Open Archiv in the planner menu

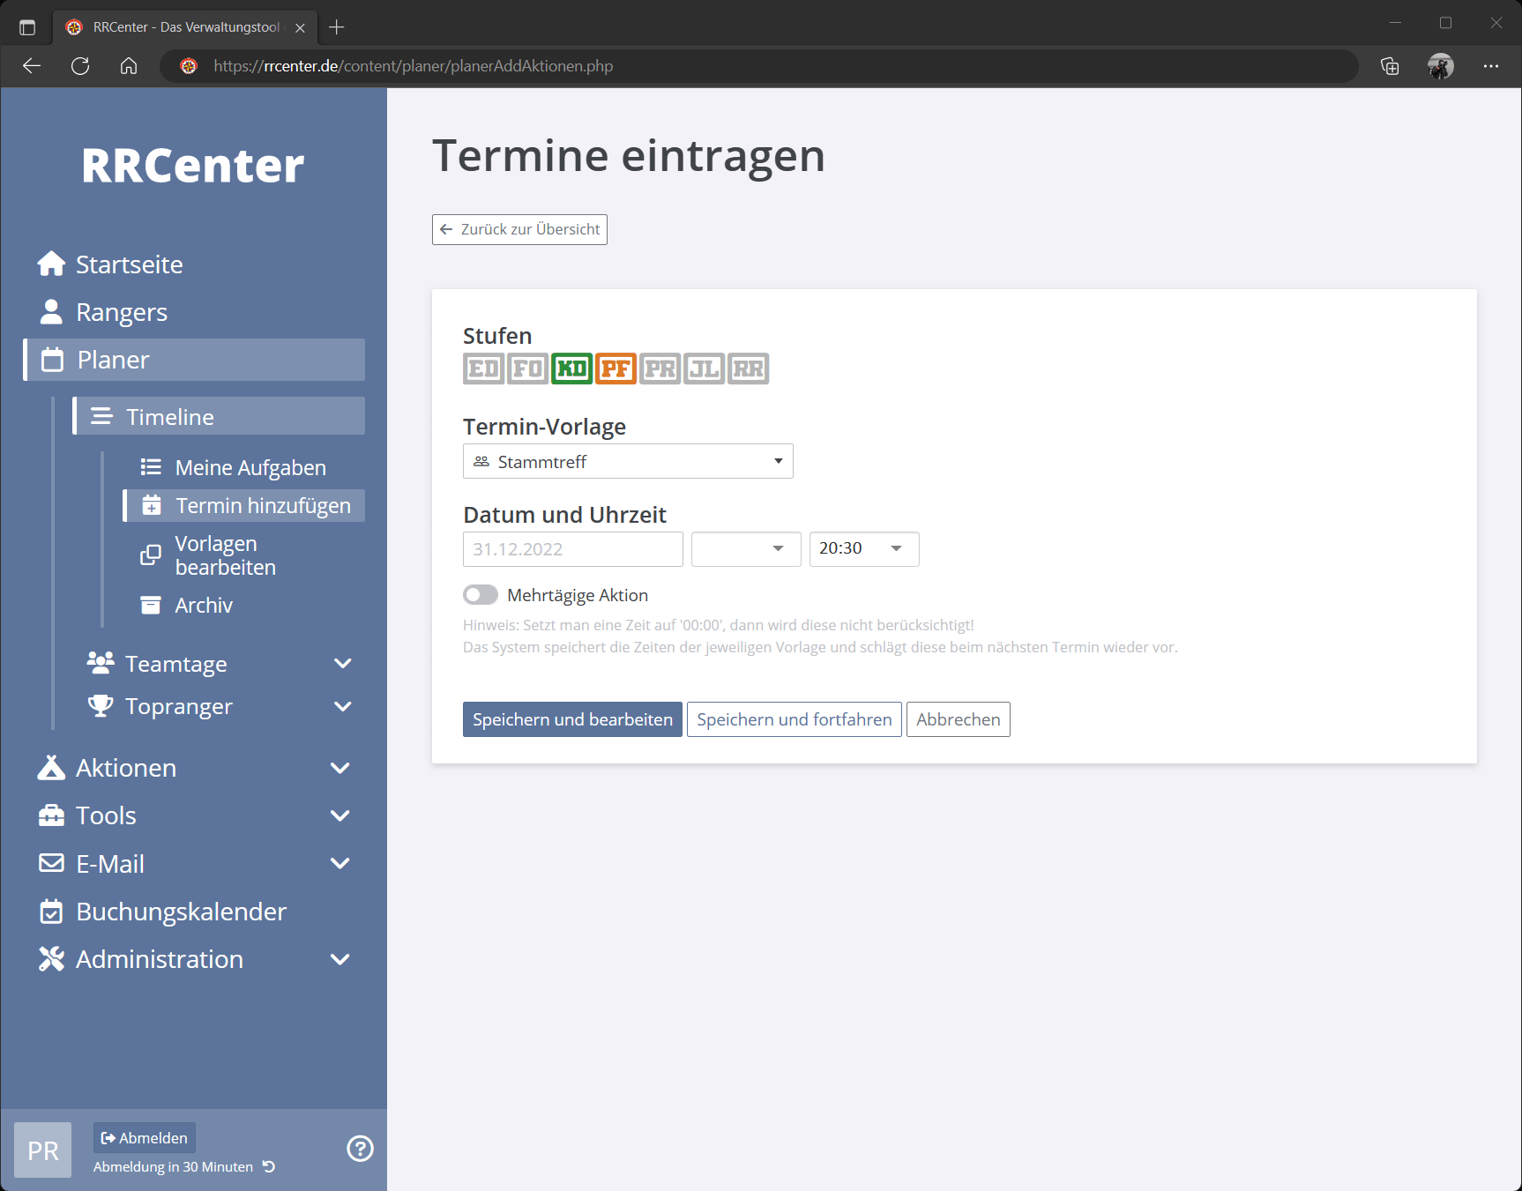tap(204, 606)
